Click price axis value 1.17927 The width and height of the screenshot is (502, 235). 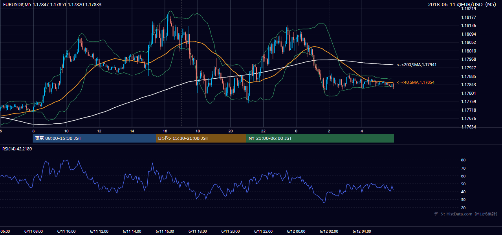[x=469, y=68]
